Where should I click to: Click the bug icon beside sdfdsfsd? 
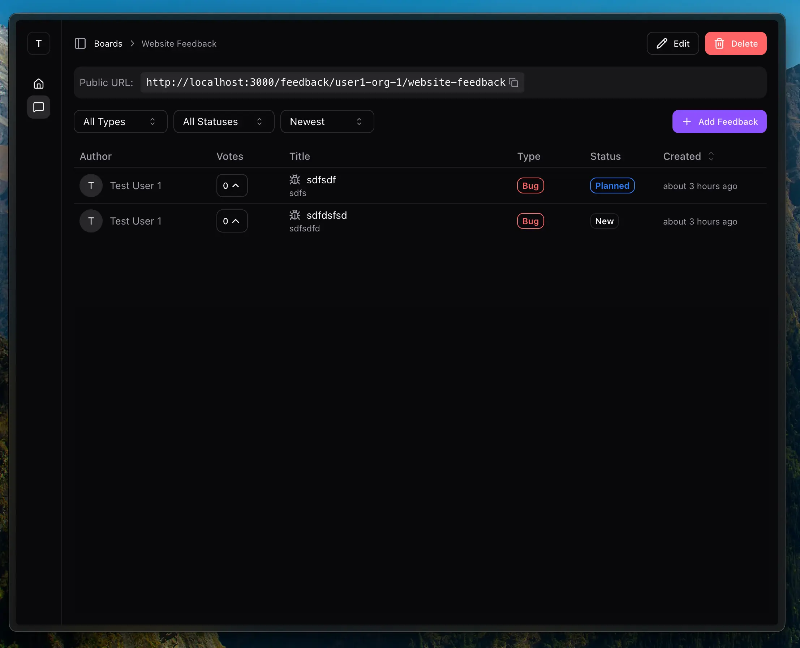point(294,215)
